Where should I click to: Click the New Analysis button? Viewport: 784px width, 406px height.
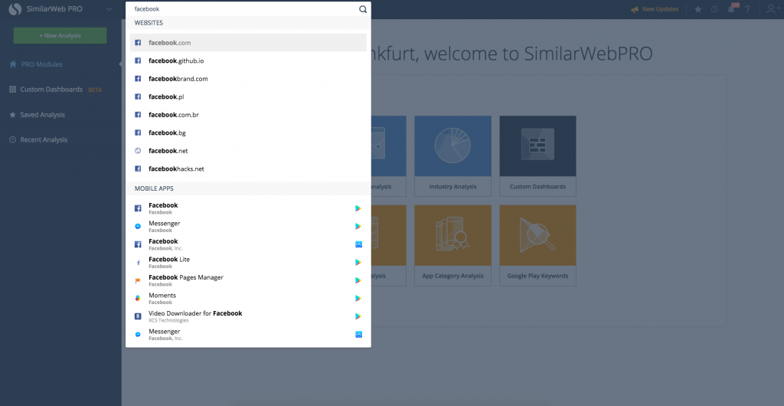(60, 35)
